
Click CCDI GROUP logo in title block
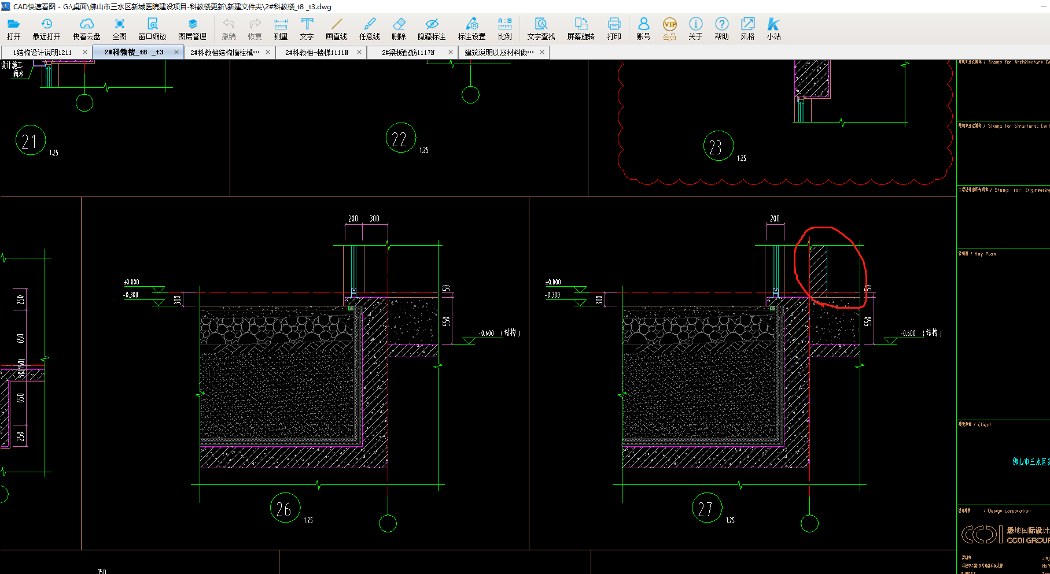click(1005, 535)
